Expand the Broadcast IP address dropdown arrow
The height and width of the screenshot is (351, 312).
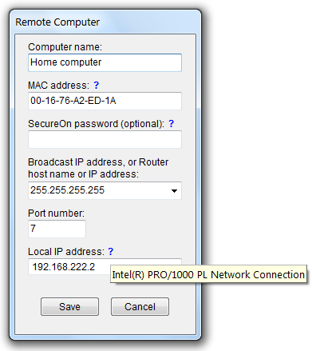tap(174, 191)
